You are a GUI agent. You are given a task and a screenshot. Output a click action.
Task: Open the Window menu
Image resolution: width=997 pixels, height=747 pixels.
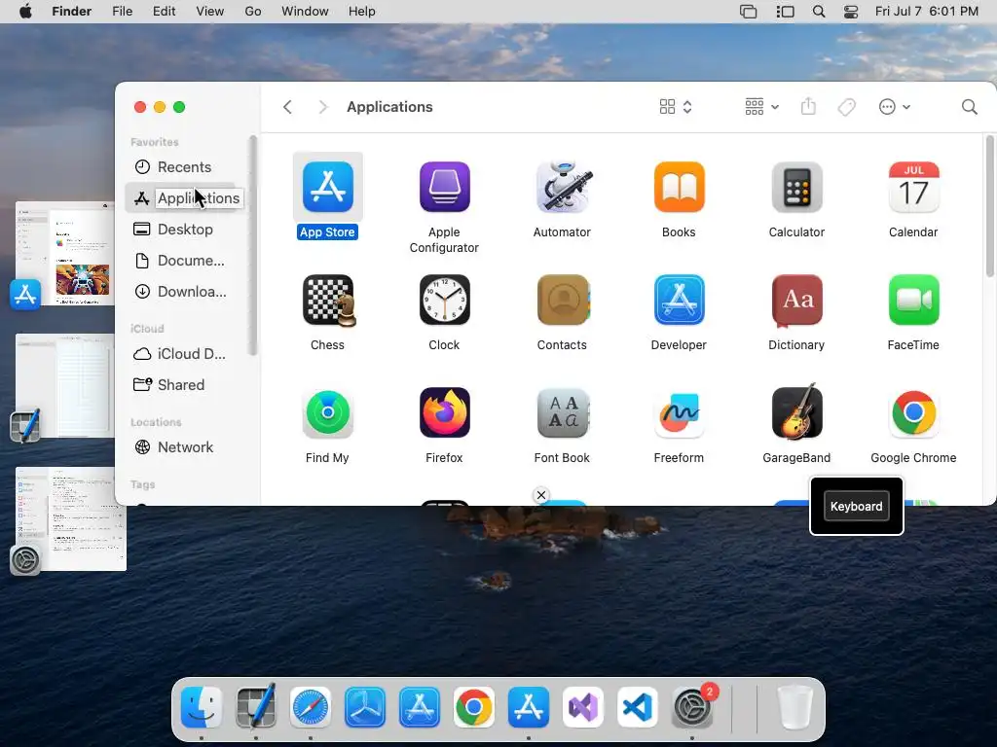click(x=305, y=12)
